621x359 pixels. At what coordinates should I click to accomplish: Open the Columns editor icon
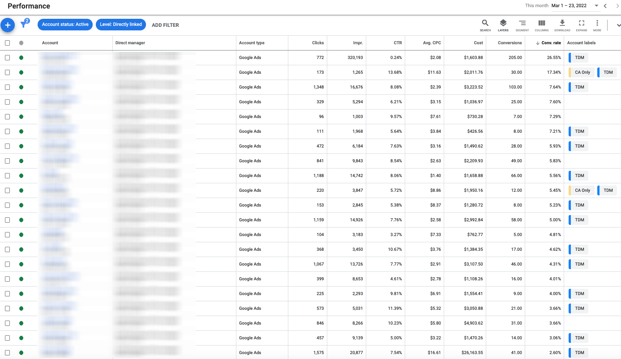pyautogui.click(x=541, y=25)
